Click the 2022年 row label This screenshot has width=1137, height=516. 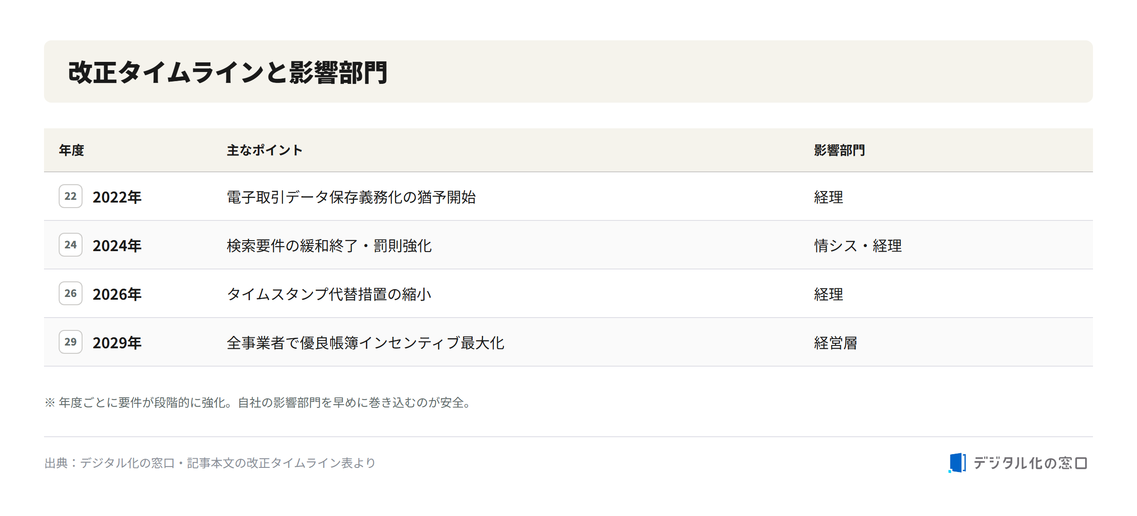(x=117, y=197)
